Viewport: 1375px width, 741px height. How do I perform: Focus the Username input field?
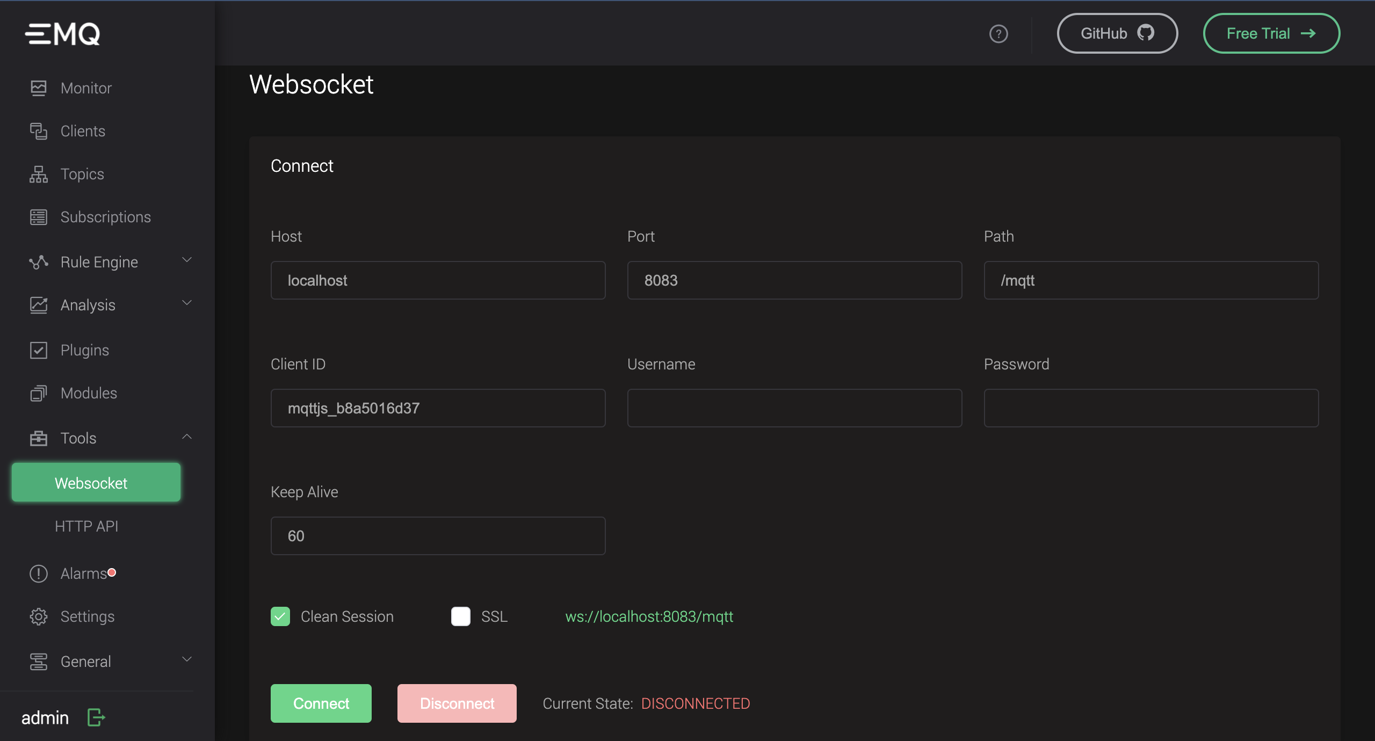pyautogui.click(x=795, y=408)
